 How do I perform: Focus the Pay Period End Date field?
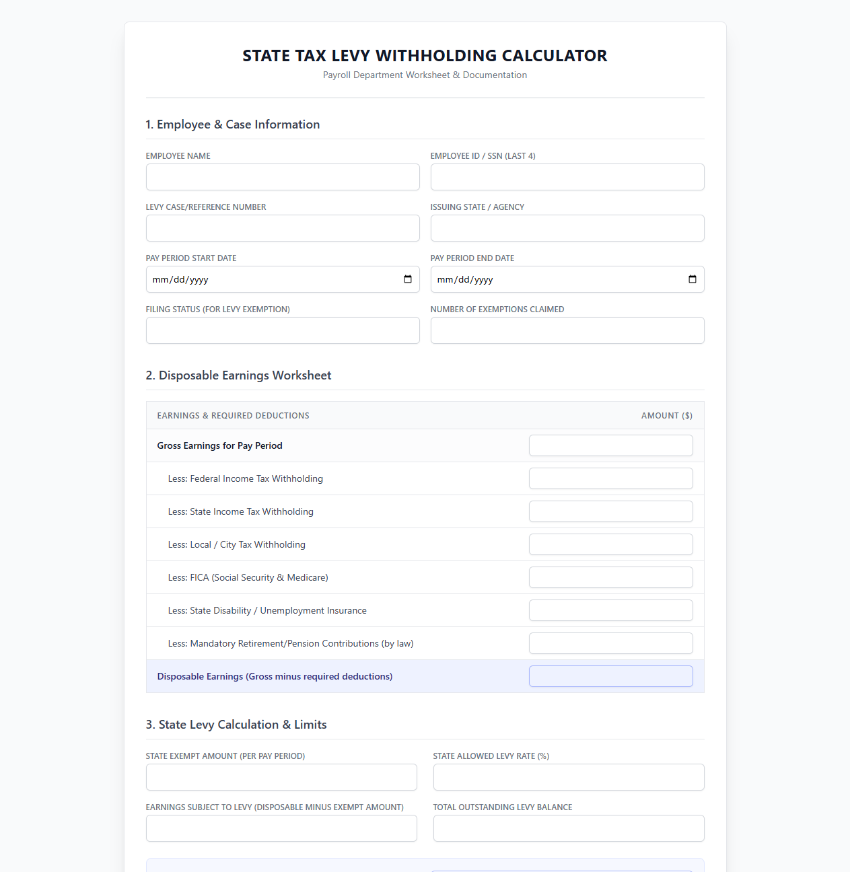pos(567,279)
